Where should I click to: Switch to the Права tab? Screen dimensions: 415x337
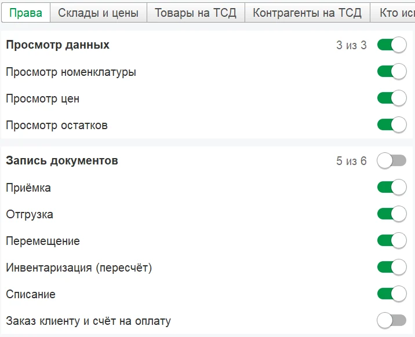pyautogui.click(x=26, y=13)
